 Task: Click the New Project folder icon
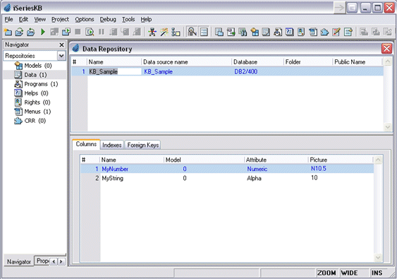[x=8, y=32]
